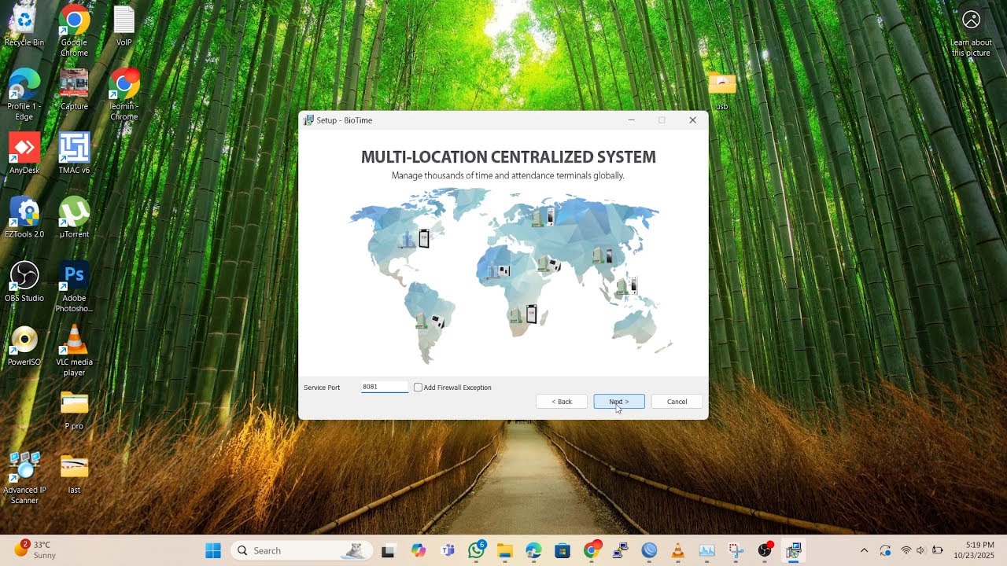Viewport: 1007px width, 566px height.
Task: Open the battery status tray icon
Action: (x=937, y=550)
